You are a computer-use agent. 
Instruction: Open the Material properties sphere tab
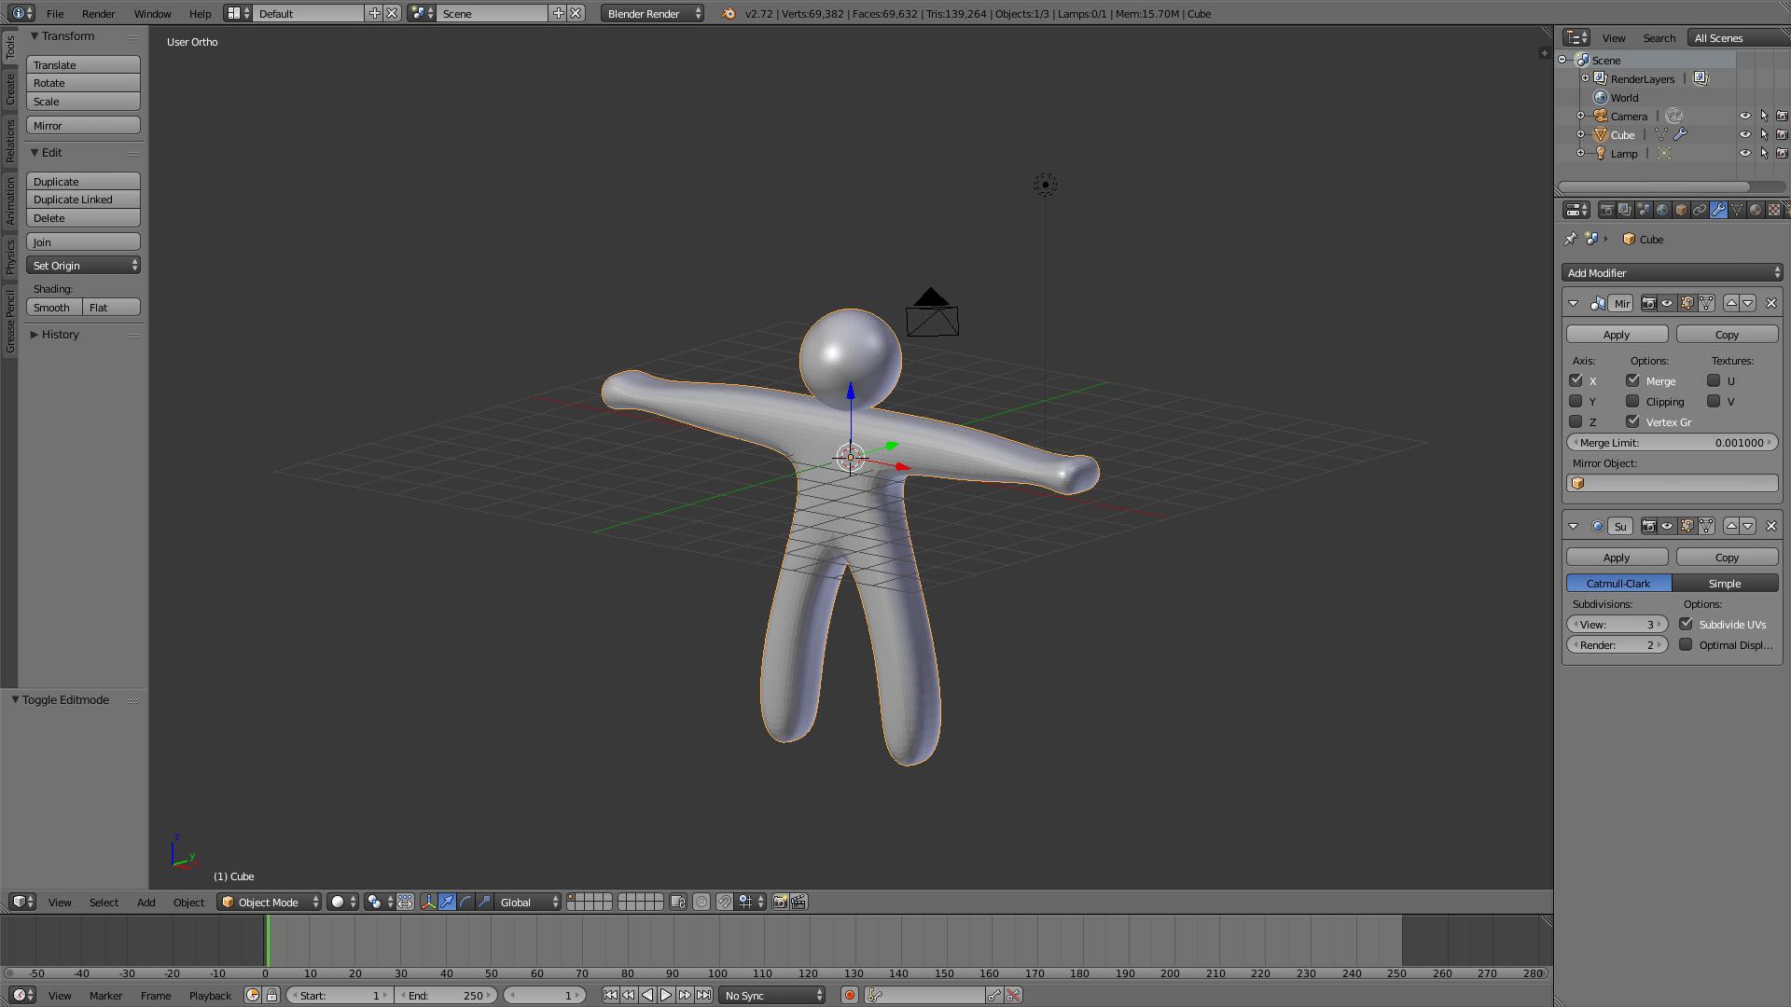click(x=1756, y=211)
